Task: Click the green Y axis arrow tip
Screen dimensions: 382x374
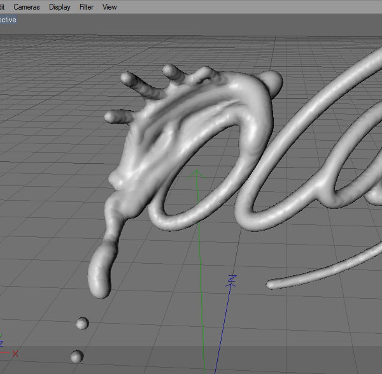Action: point(197,174)
